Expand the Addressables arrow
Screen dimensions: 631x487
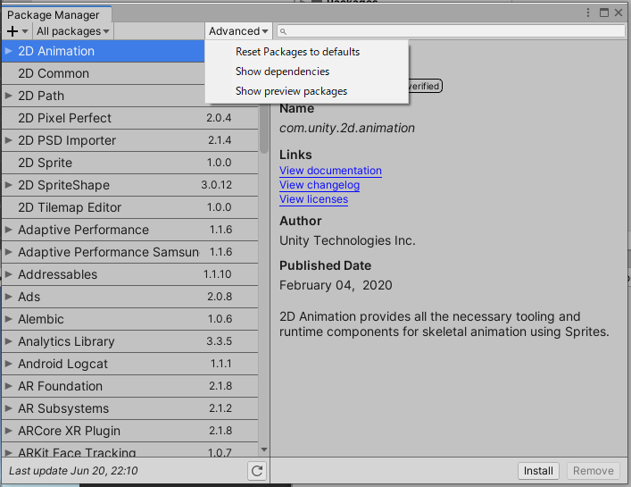pos(8,274)
